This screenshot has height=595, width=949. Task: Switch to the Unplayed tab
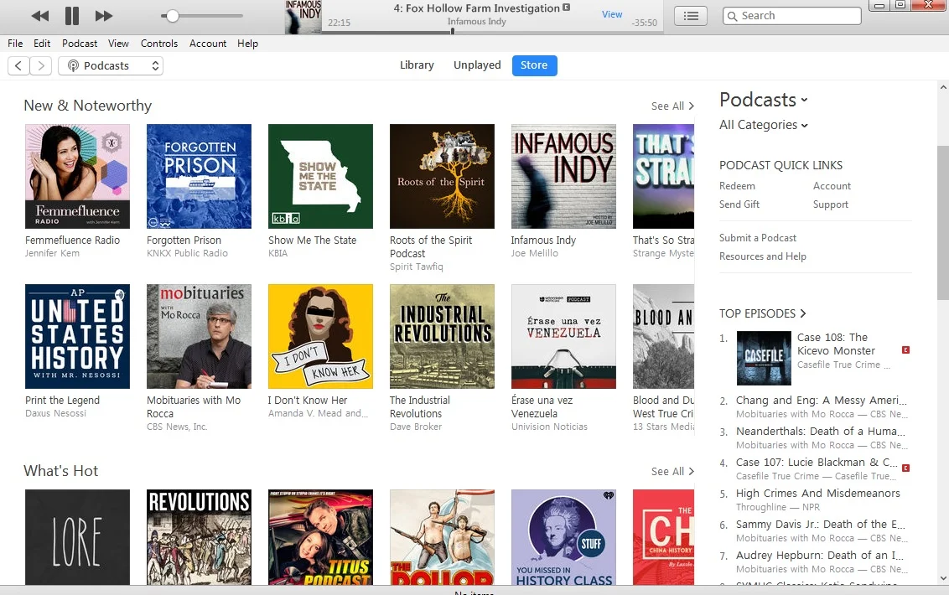(477, 65)
